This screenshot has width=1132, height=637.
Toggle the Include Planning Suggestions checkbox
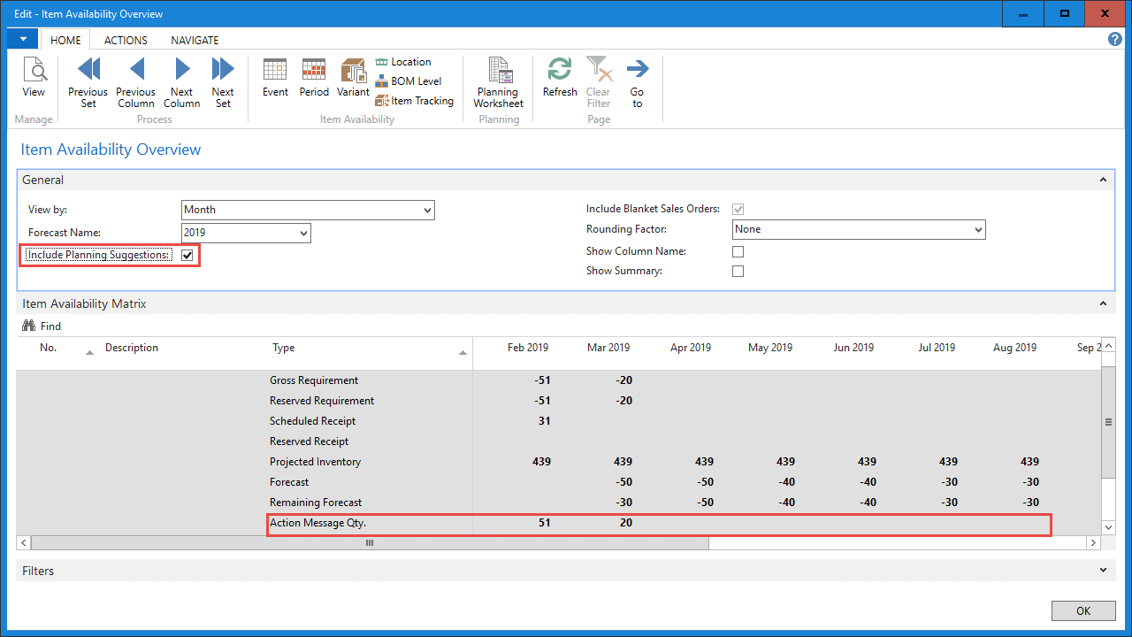187,255
